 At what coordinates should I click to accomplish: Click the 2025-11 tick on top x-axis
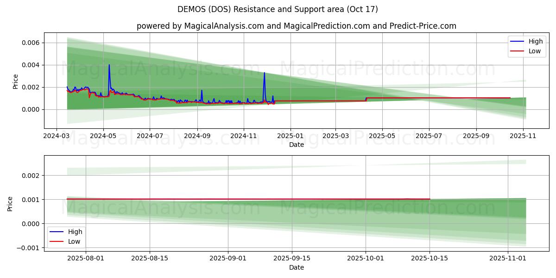point(523,137)
